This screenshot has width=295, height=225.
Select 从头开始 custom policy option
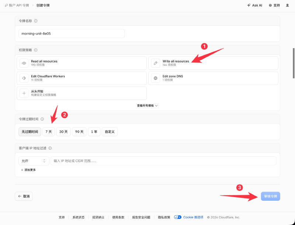(81, 93)
